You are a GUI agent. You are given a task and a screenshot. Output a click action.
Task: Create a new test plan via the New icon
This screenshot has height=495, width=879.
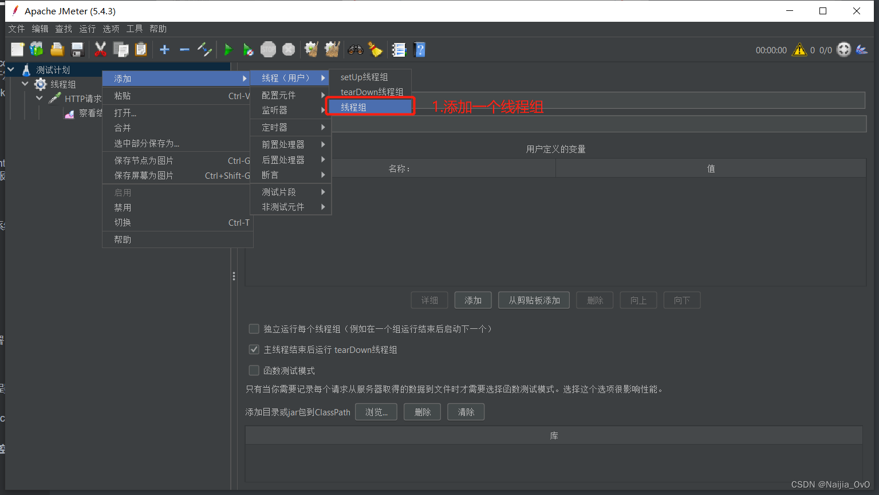(17, 50)
